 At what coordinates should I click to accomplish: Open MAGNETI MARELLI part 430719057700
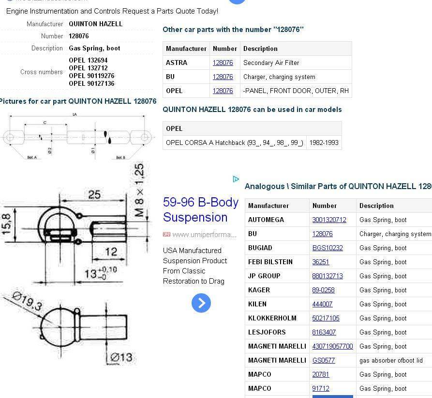pos(332,346)
